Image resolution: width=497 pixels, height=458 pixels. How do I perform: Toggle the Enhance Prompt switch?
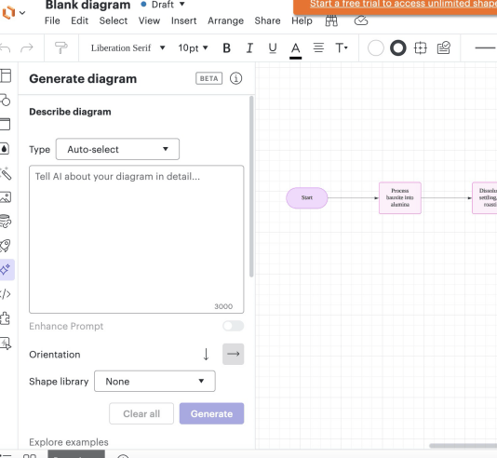tap(233, 326)
